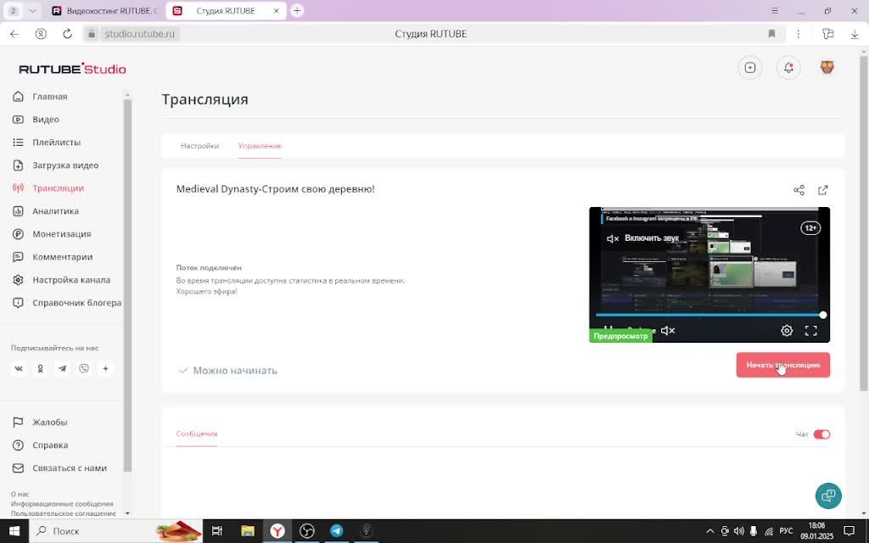The height and width of the screenshot is (543, 869).
Task: Open OBS Studio from the taskbar
Action: click(306, 531)
